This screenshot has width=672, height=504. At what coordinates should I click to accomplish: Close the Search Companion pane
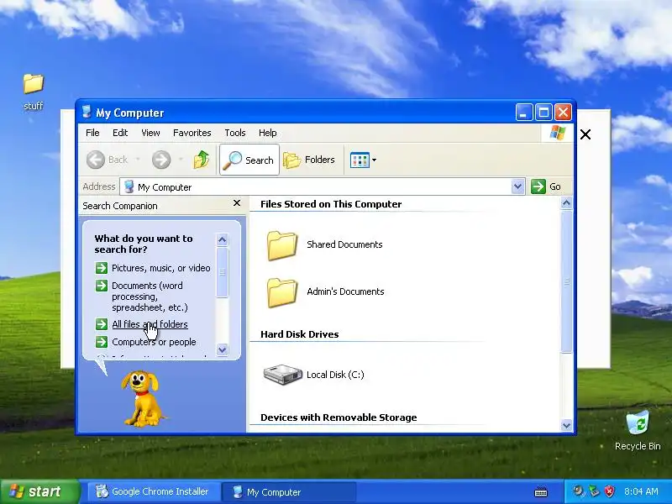[x=237, y=203]
